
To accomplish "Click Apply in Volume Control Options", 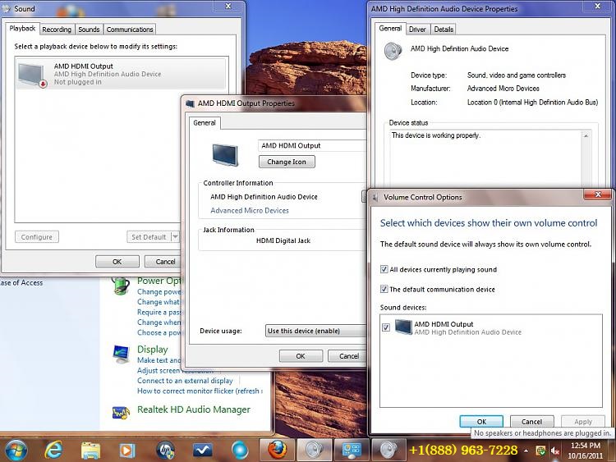I will (582, 422).
